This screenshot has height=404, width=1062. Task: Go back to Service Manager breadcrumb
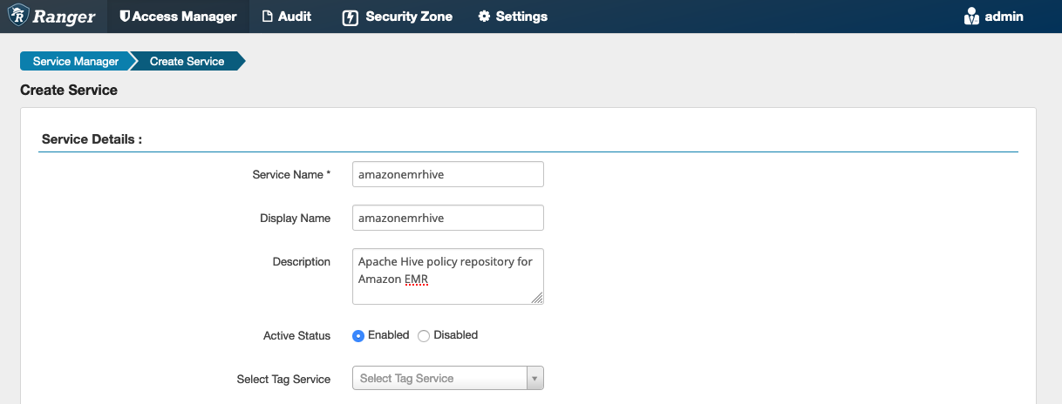[75, 61]
